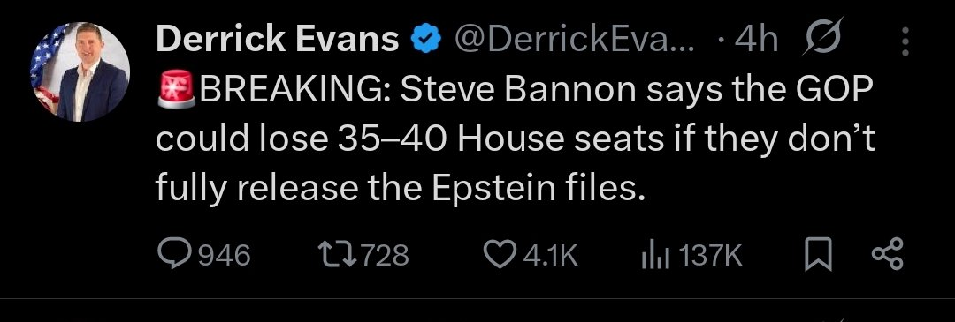The height and width of the screenshot is (322, 955).
Task: Click the 137K views count
Action: click(709, 255)
